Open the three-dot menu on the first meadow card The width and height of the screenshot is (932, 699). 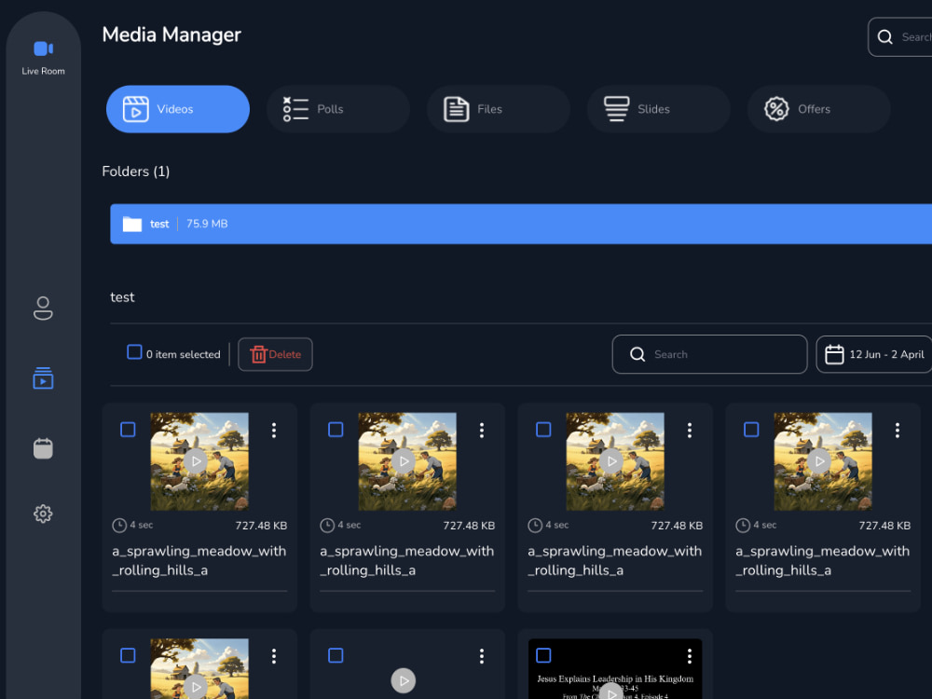pos(273,431)
